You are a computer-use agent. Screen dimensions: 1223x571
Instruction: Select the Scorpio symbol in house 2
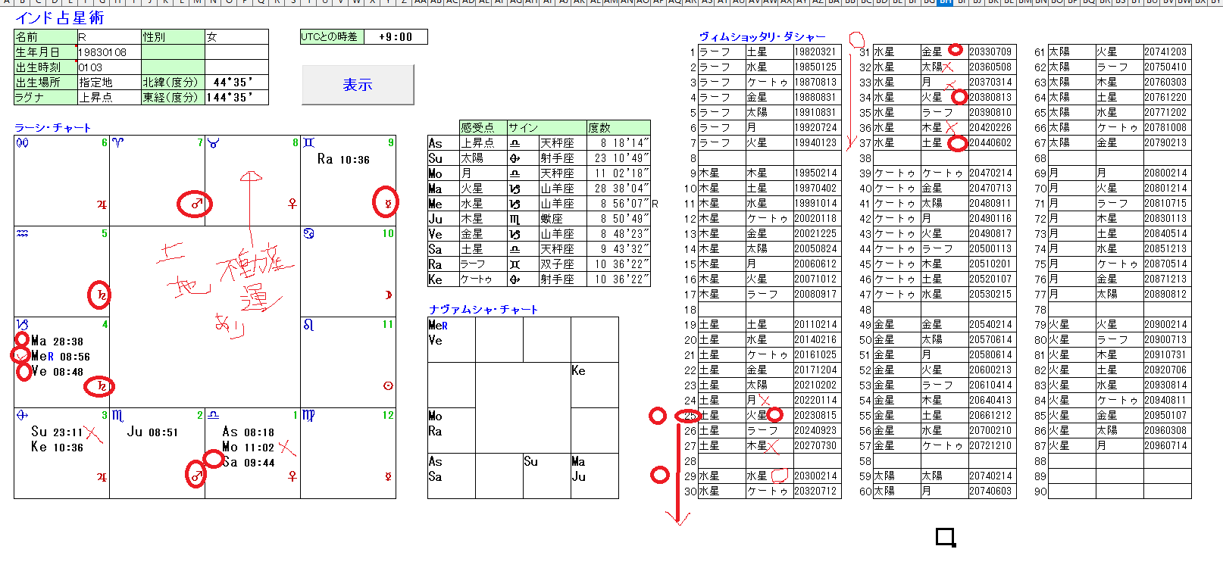(117, 416)
